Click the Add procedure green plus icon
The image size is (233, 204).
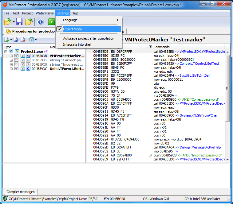7,40
